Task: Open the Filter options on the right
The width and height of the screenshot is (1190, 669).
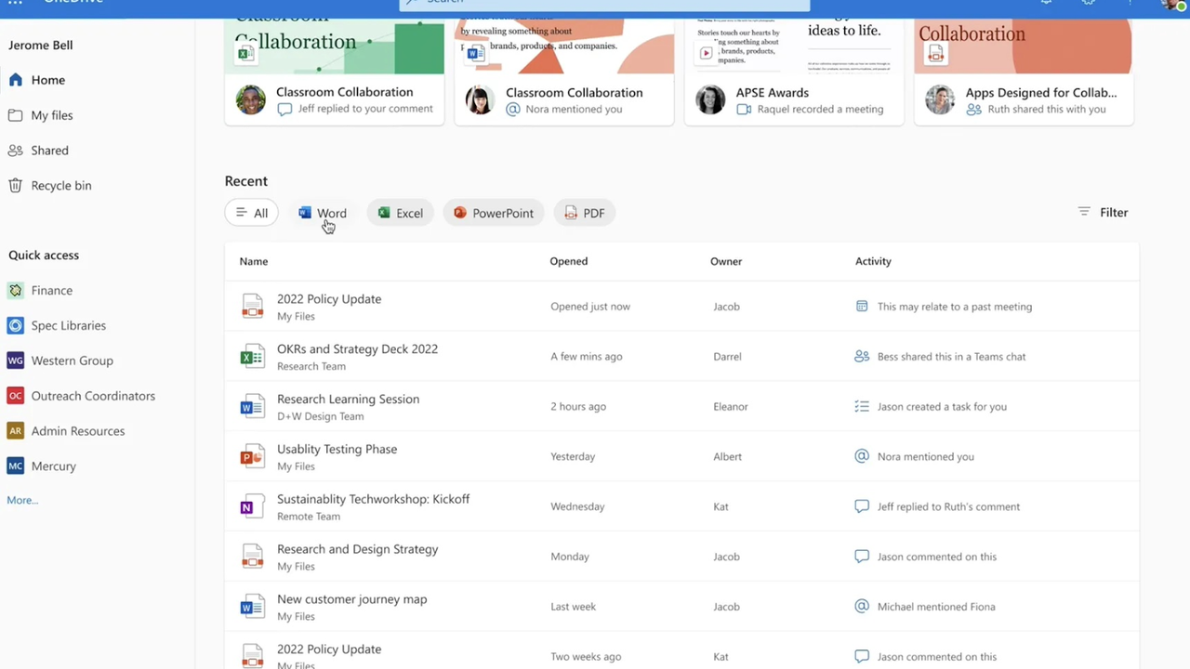Action: 1102,212
